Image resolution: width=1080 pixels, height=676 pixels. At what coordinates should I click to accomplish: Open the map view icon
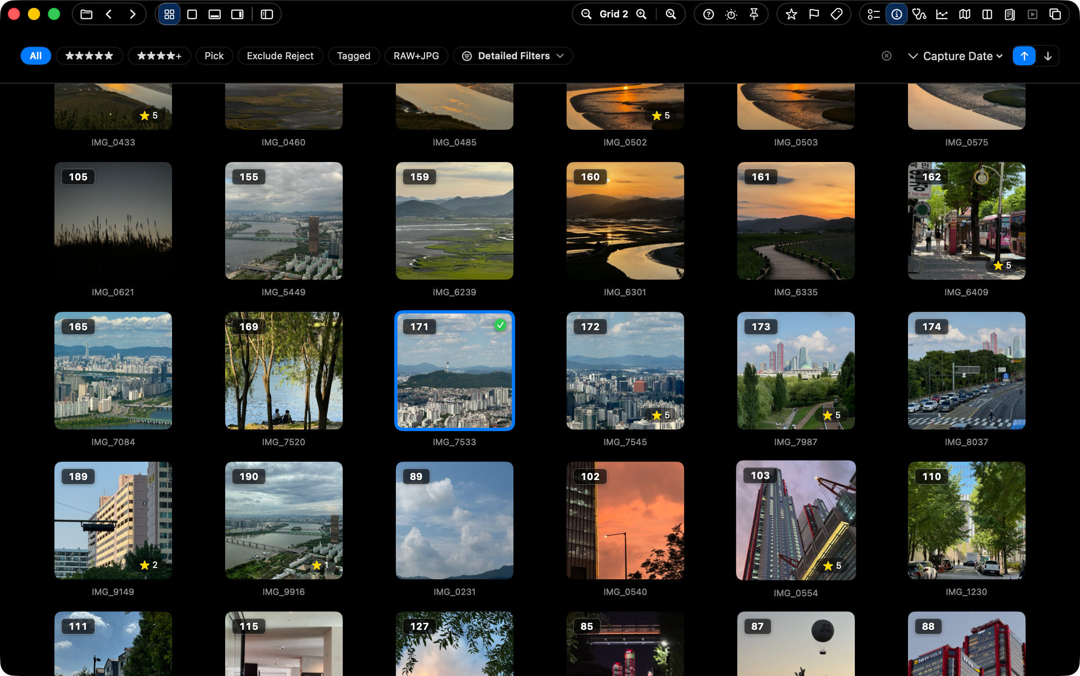coord(965,14)
